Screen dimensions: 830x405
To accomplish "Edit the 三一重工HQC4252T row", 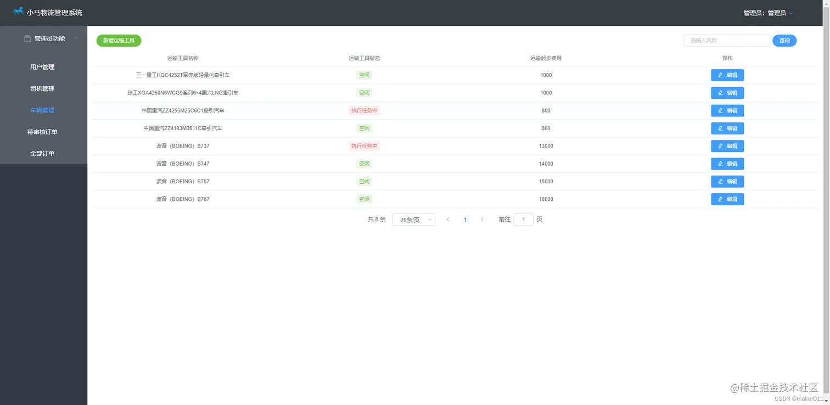I will 727,75.
